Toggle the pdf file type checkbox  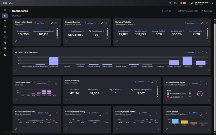(168, 97)
